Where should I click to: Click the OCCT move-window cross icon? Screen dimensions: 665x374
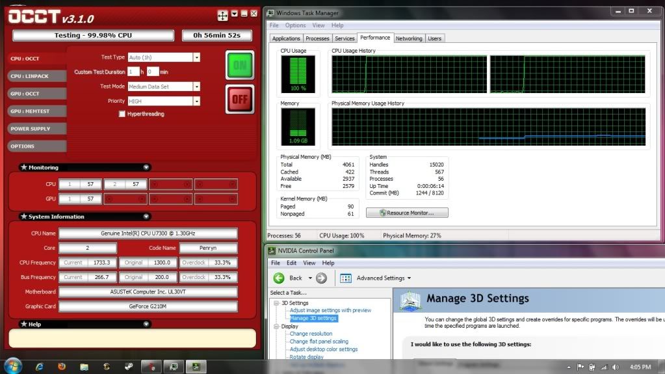tap(223, 16)
